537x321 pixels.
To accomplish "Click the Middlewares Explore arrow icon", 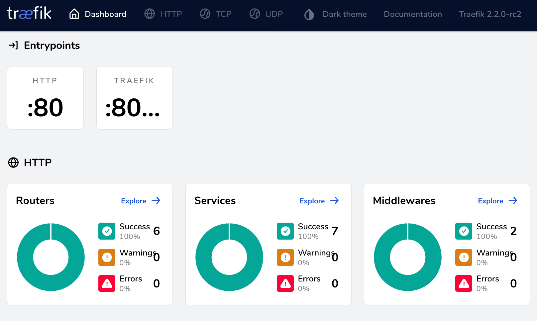I will tap(513, 200).
